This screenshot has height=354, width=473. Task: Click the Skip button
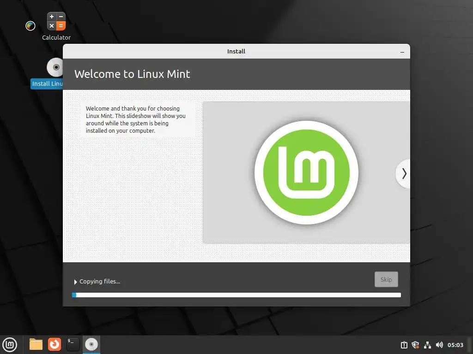point(386,279)
